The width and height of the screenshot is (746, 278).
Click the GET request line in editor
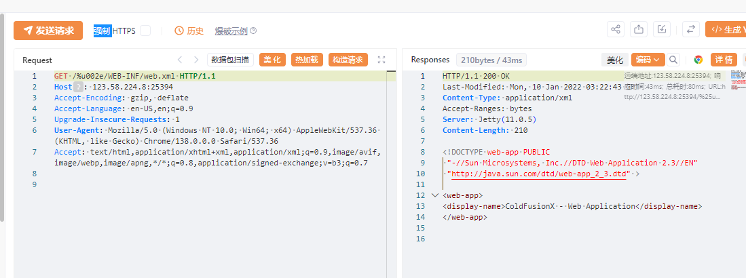134,76
